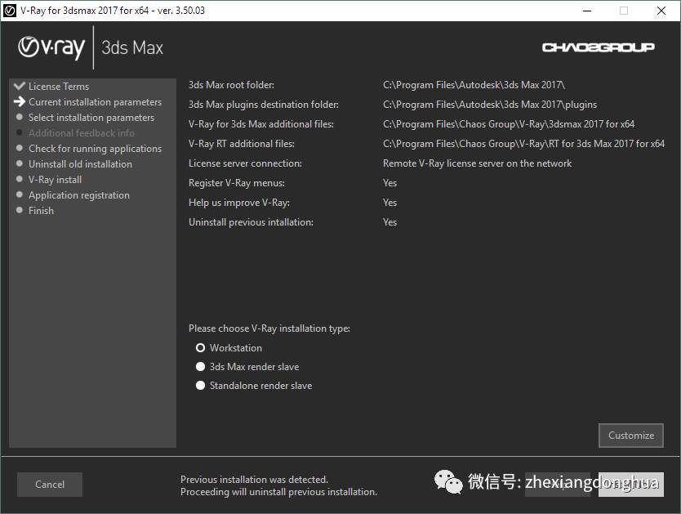The width and height of the screenshot is (681, 514).
Task: Click the 'License server connection:' label
Action: (246, 163)
